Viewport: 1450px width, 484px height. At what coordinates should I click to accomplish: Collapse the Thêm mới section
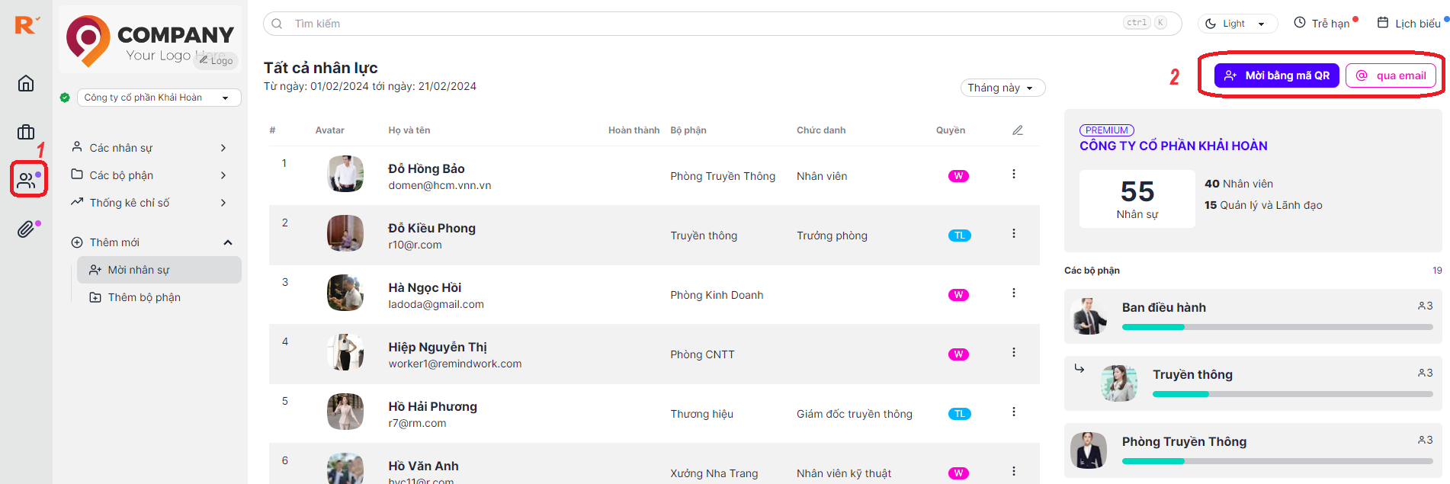pyautogui.click(x=227, y=242)
